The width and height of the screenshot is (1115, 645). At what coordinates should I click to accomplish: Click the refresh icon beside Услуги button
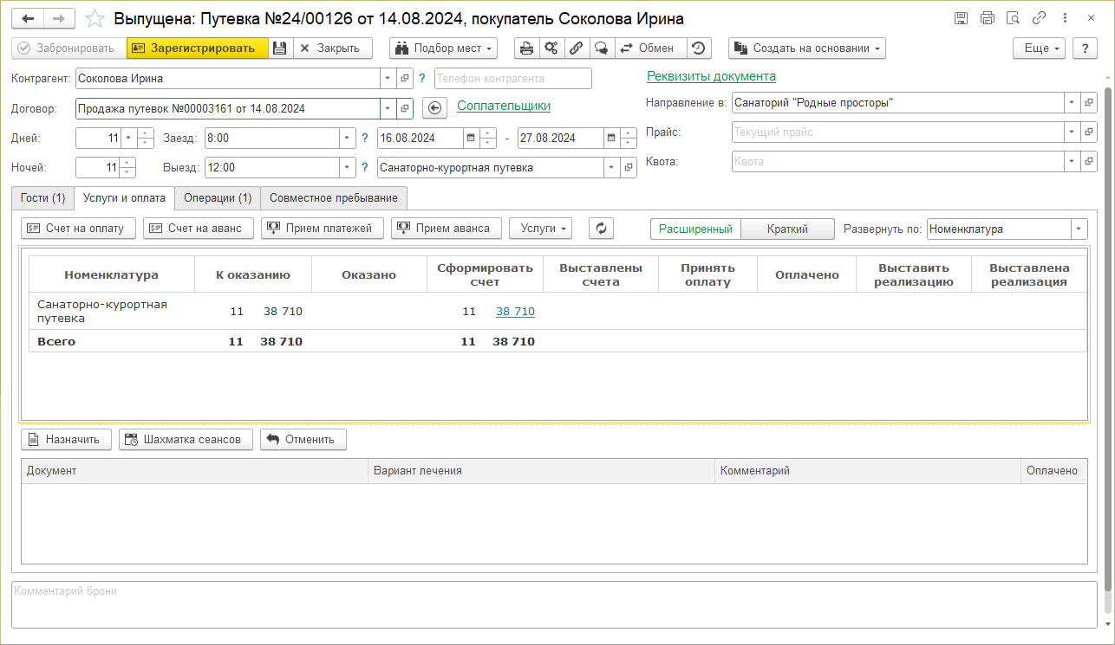point(601,229)
